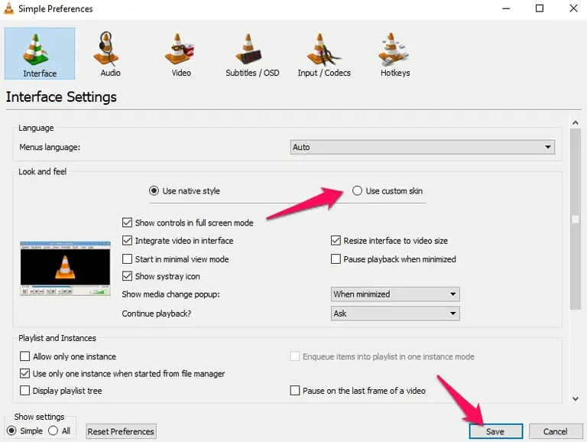This screenshot has width=587, height=442.
Task: Click the Save button
Action: pyautogui.click(x=495, y=431)
